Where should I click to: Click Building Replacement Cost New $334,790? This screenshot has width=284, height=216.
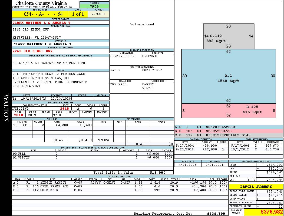tap(216, 214)
